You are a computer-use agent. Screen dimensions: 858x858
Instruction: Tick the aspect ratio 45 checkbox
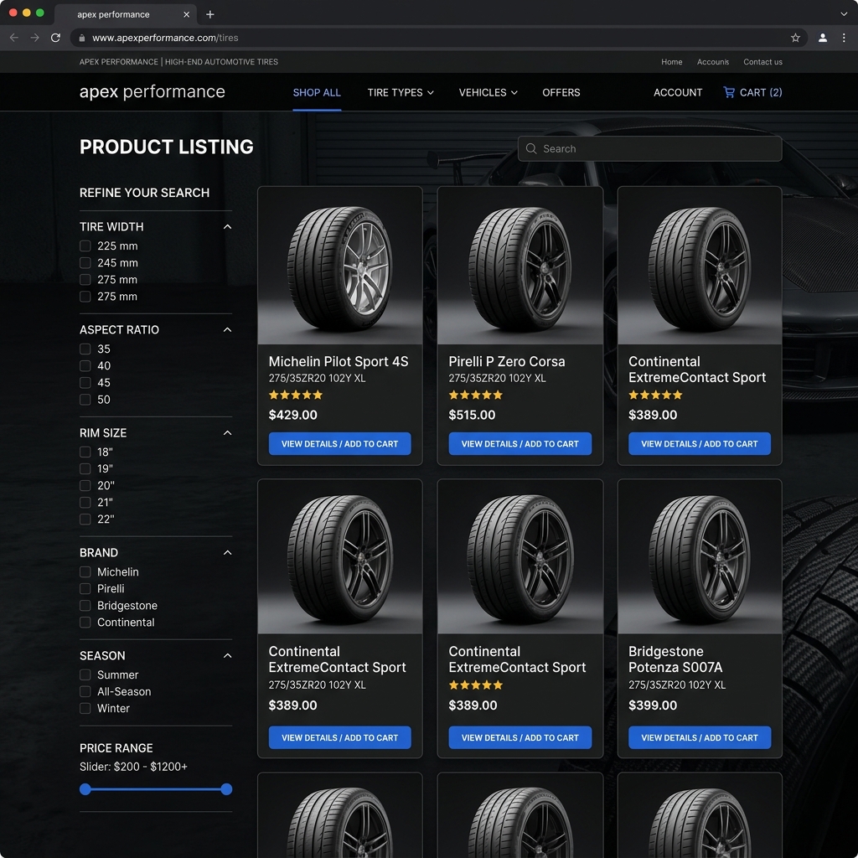(85, 382)
